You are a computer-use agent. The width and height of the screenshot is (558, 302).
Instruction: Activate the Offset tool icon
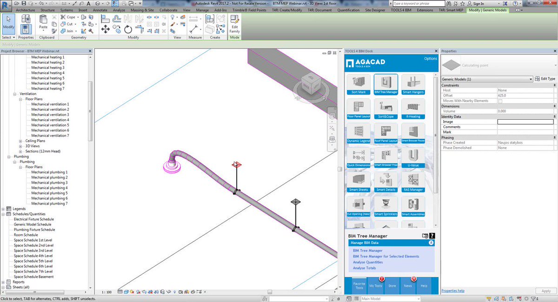(117, 19)
